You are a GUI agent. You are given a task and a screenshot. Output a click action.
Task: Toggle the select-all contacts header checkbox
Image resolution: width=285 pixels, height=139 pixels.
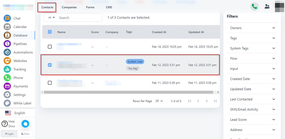click(x=50, y=32)
